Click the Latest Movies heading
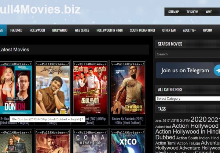Screen dimensions: 220x153 [x=14, y=50]
